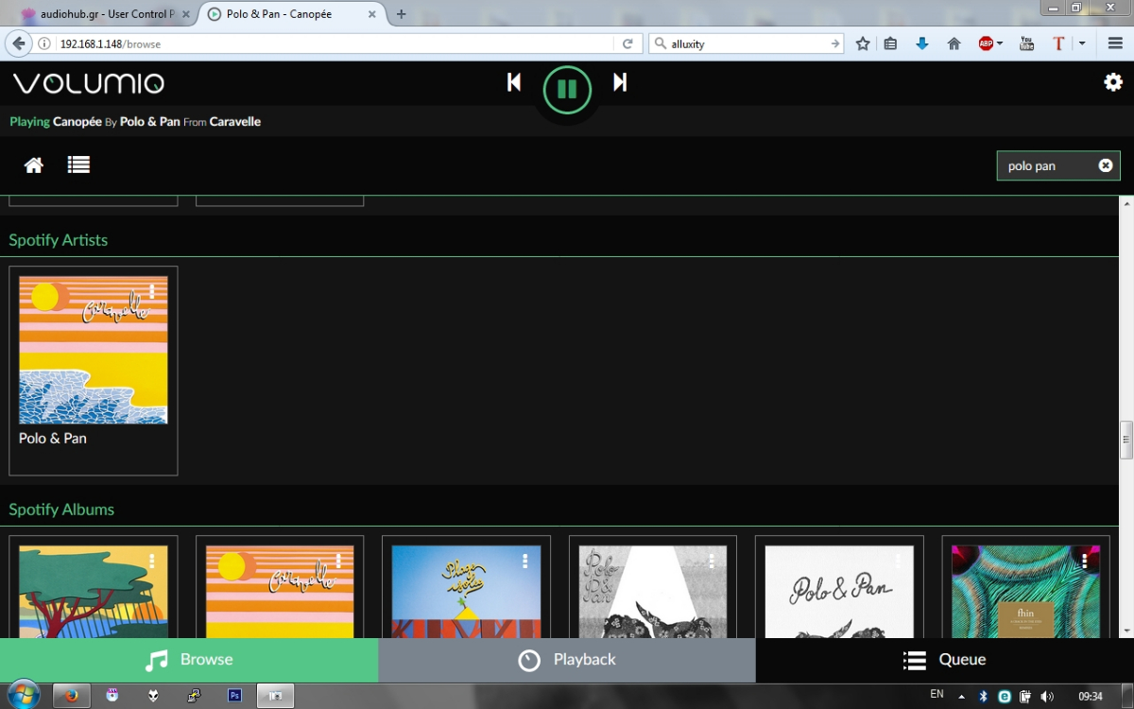Open Firefox downloads via arrow icon
Image resolution: width=1134 pixels, height=709 pixels.
(x=921, y=43)
